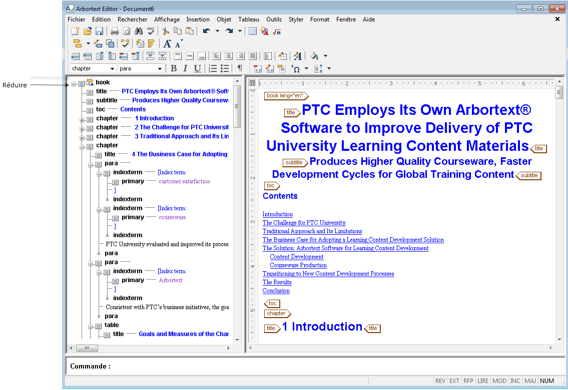Open the Redo history dropdown arrow
Screen dimensions: 568x390
pos(240,31)
